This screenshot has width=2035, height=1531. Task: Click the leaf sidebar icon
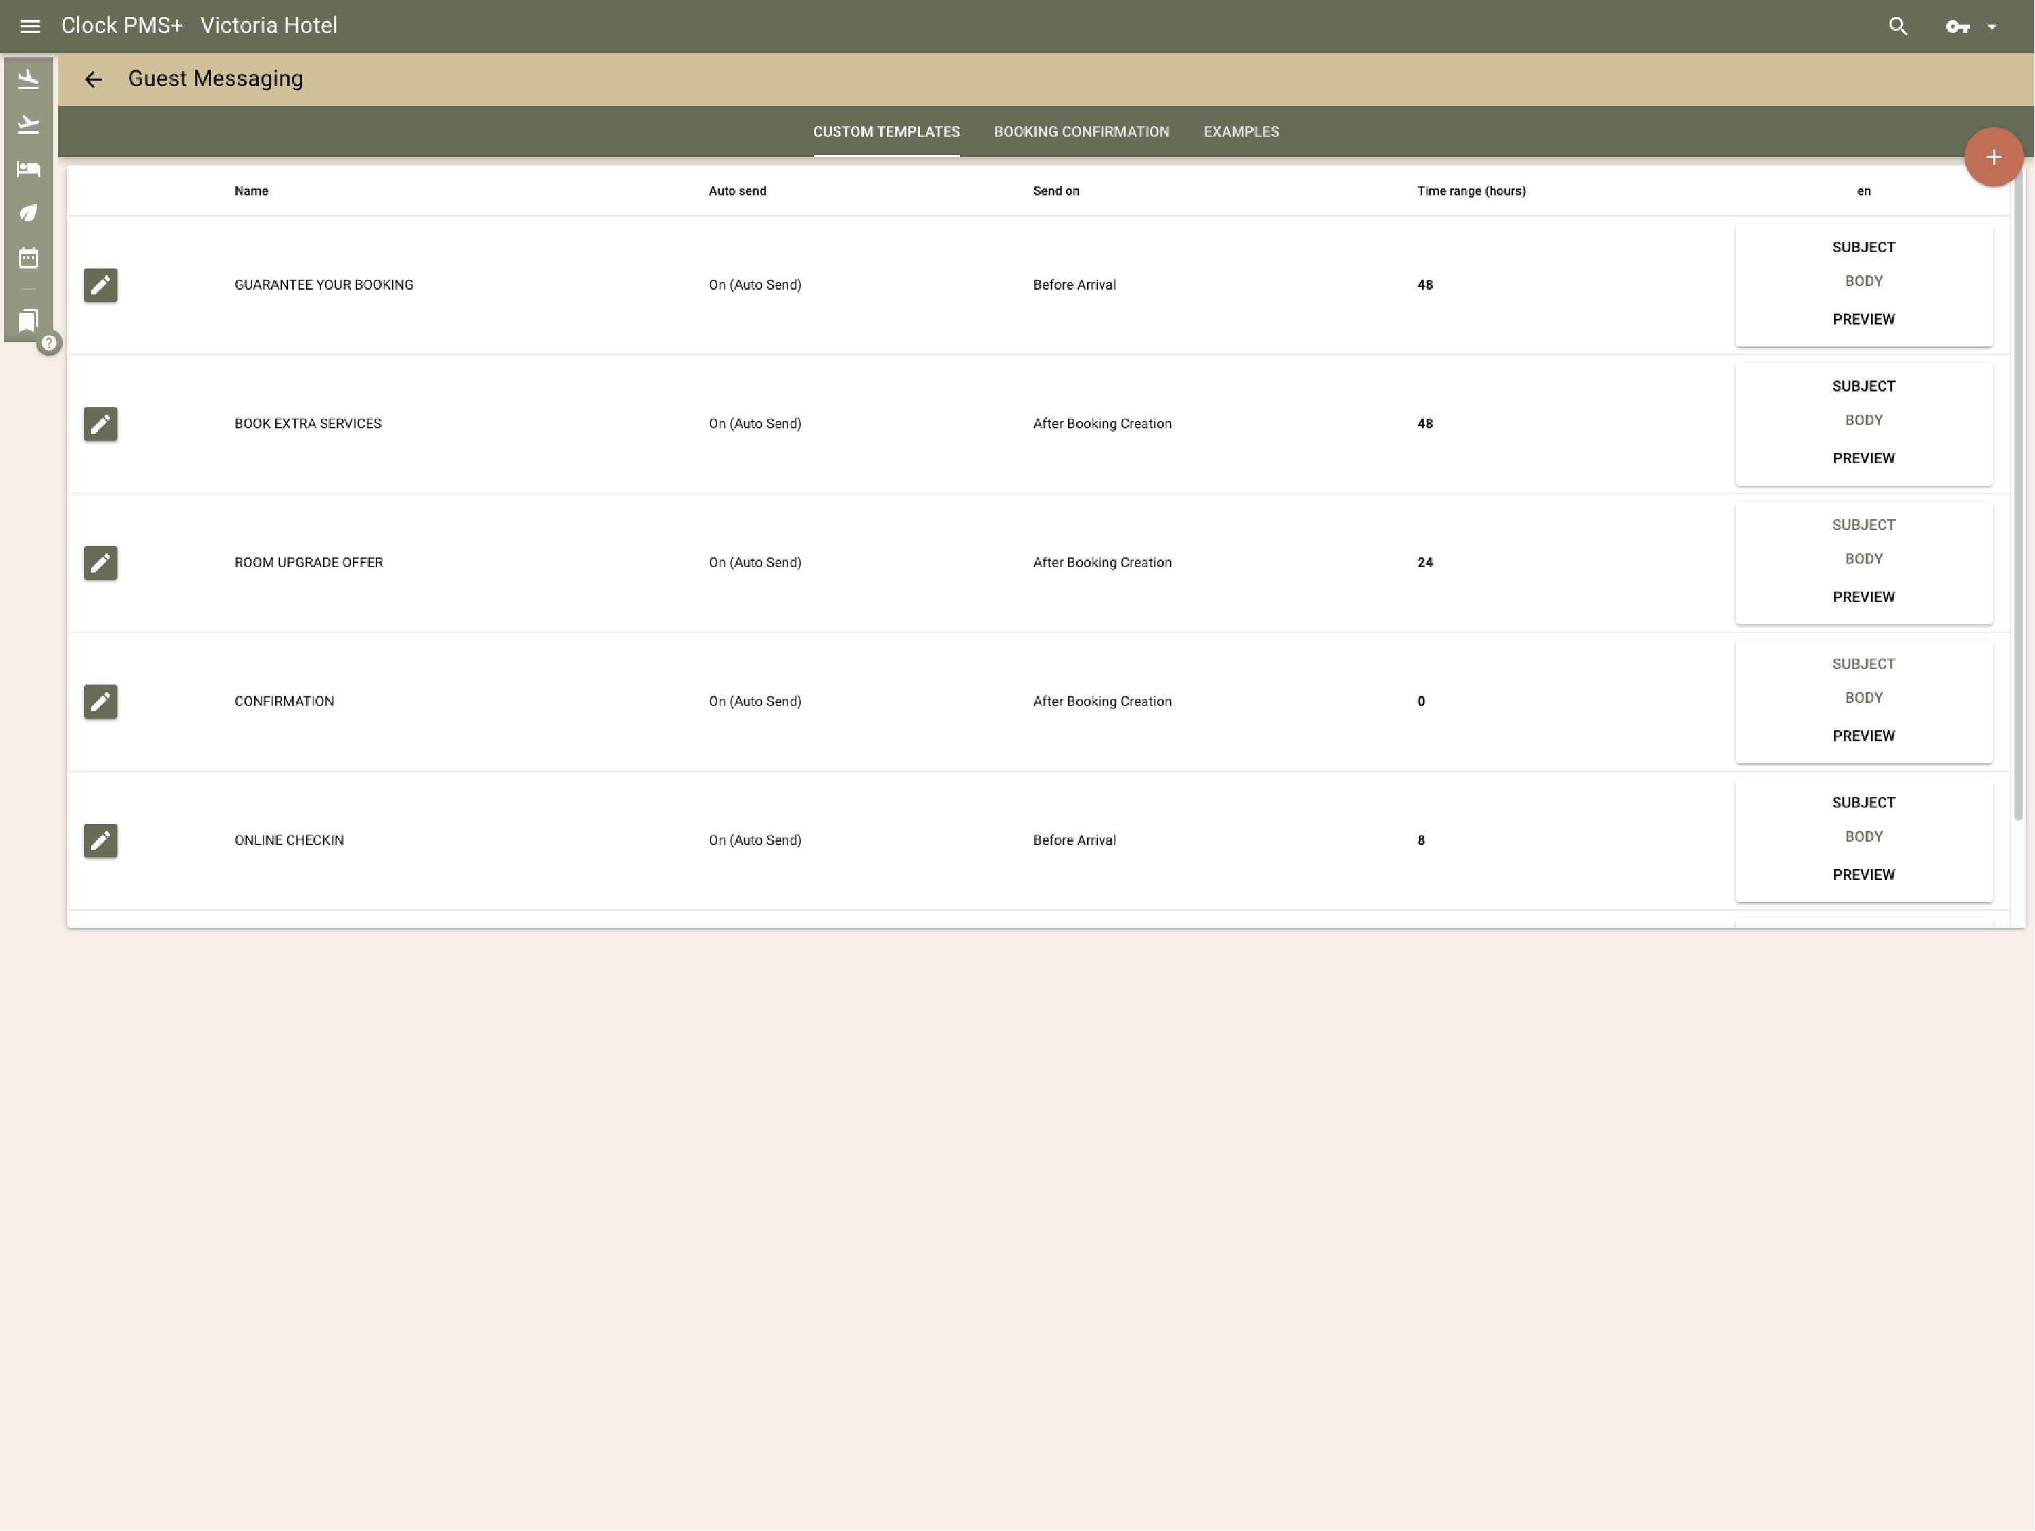point(29,212)
